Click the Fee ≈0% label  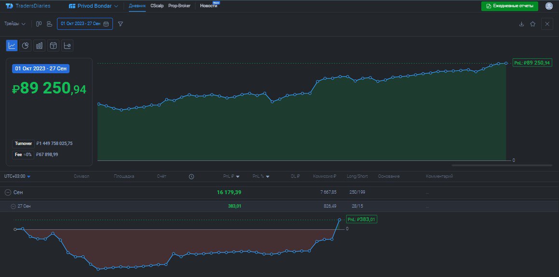[x=23, y=155]
